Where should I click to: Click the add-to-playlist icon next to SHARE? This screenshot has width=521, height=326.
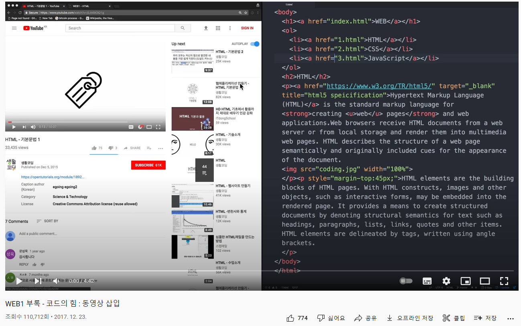[x=149, y=148]
